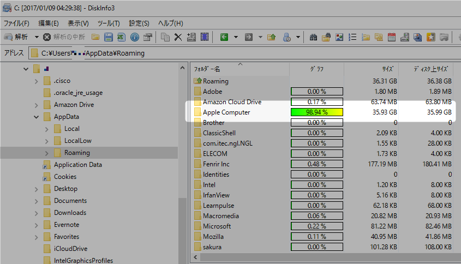Start disk analysis with 解析 button
Viewport: 461px width, 264px height.
pos(16,37)
